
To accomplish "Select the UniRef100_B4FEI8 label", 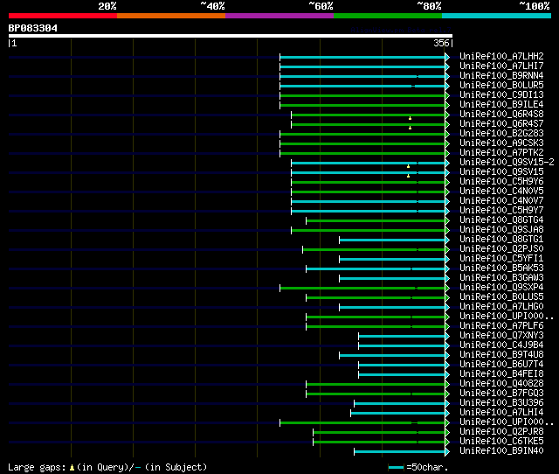I will 501,374.
